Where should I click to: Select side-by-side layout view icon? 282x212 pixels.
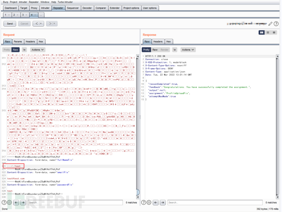pos(262,32)
